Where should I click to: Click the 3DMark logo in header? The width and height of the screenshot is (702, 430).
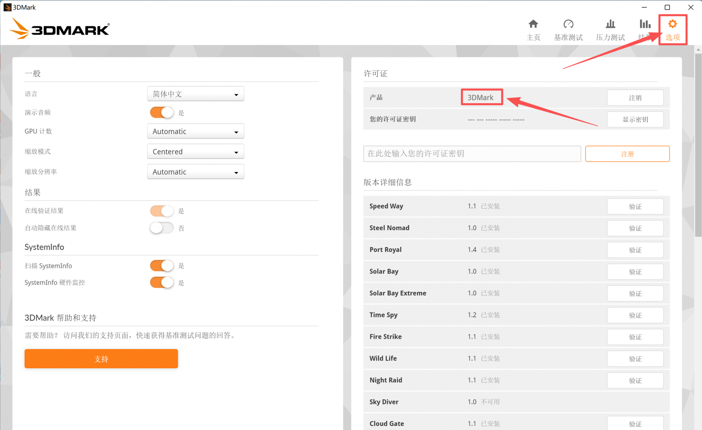pos(60,29)
